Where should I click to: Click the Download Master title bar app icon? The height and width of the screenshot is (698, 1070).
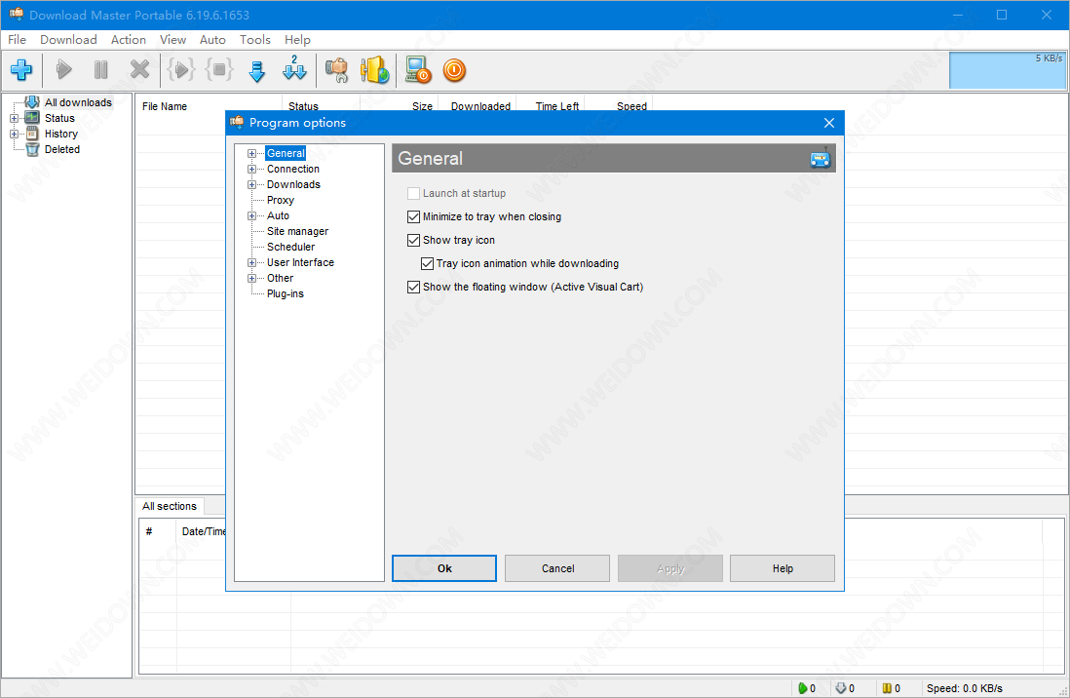(x=17, y=15)
